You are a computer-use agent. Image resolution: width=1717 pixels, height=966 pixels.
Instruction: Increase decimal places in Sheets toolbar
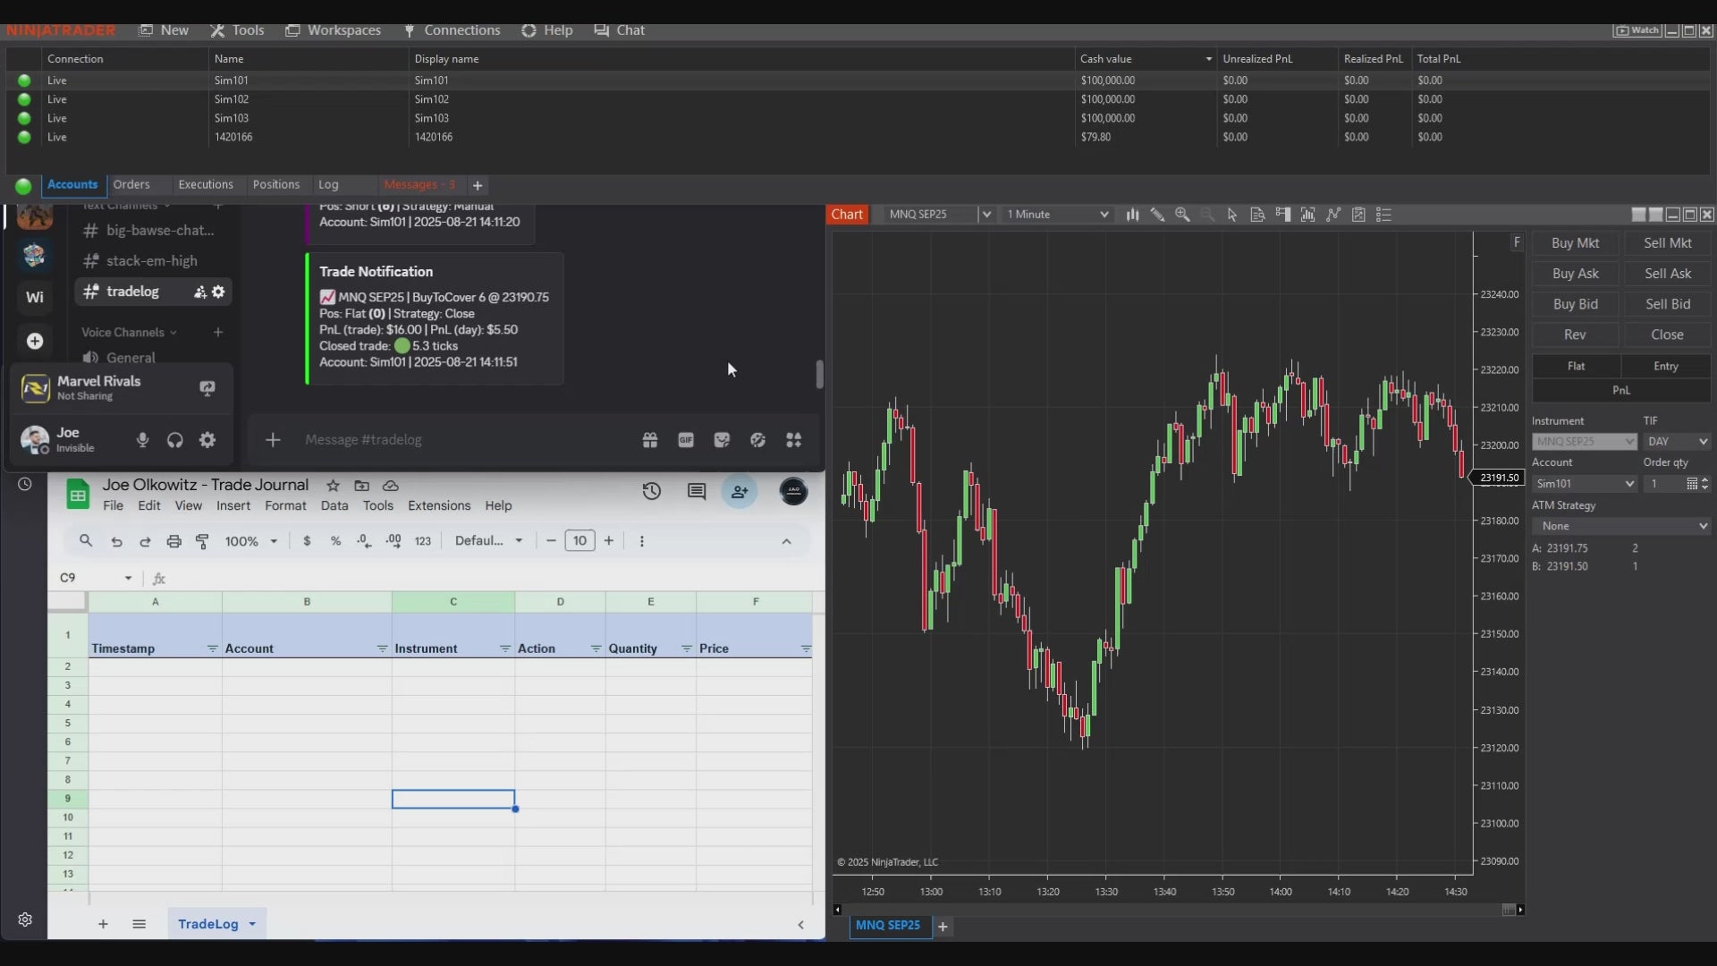(x=393, y=541)
